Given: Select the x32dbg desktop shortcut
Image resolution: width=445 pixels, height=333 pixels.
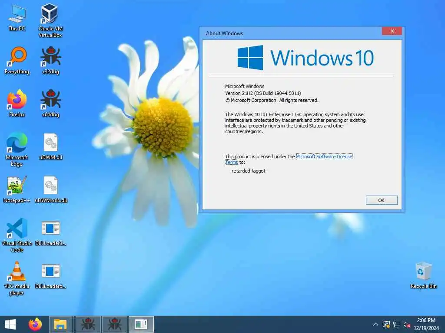Looking at the screenshot, I should 50,61.
